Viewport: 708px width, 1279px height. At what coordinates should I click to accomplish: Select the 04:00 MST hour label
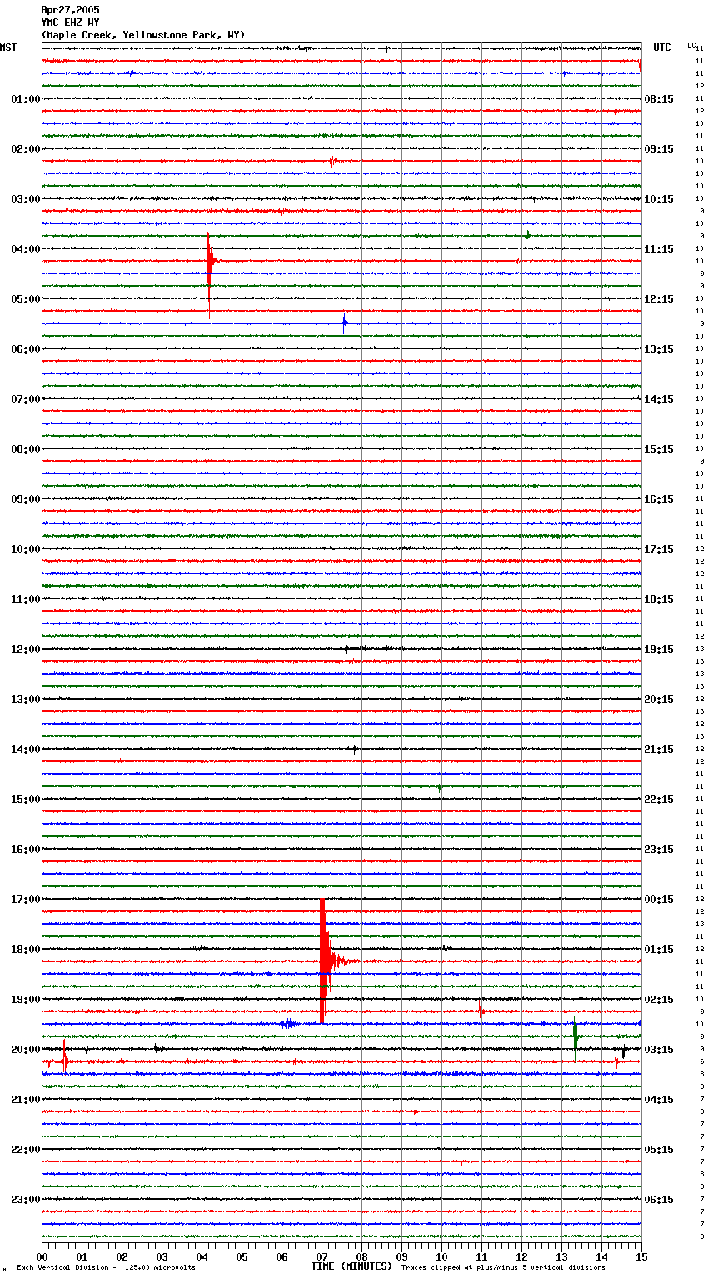pyautogui.click(x=25, y=249)
